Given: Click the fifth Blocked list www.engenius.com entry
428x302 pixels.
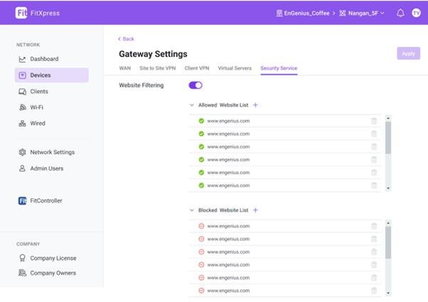Looking at the screenshot, I should point(228,278).
